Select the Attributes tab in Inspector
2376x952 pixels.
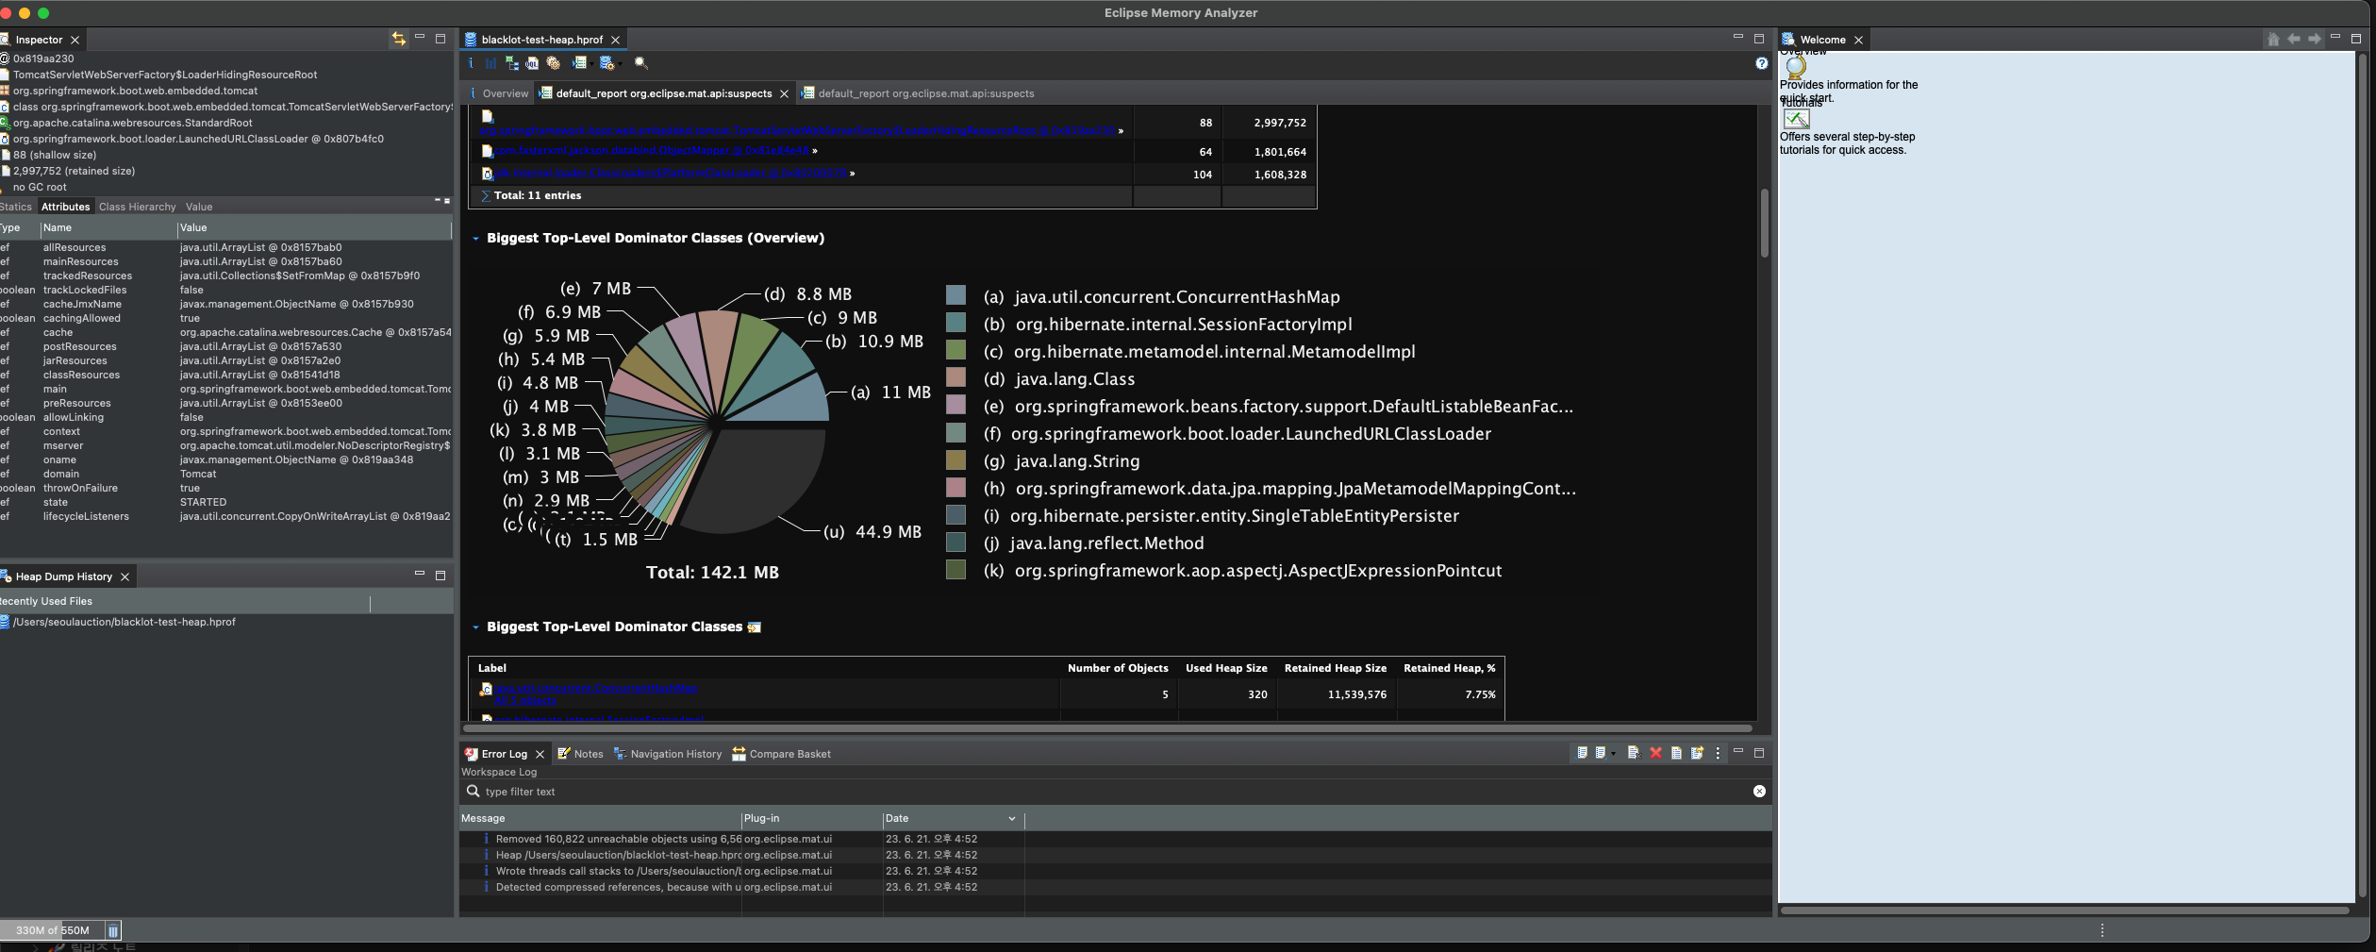65,207
